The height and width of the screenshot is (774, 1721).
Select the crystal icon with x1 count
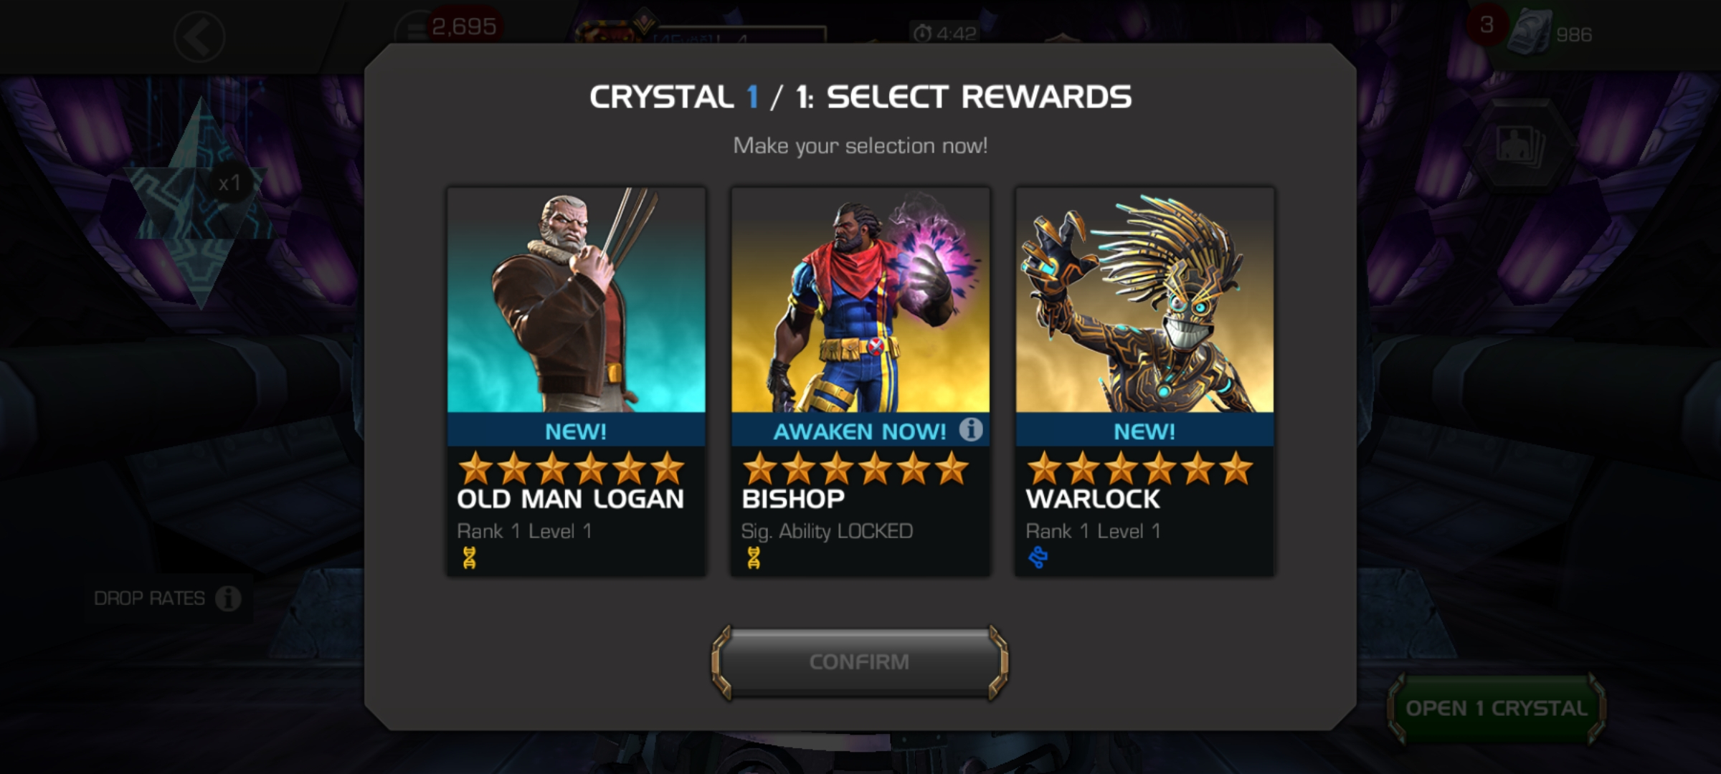click(199, 203)
